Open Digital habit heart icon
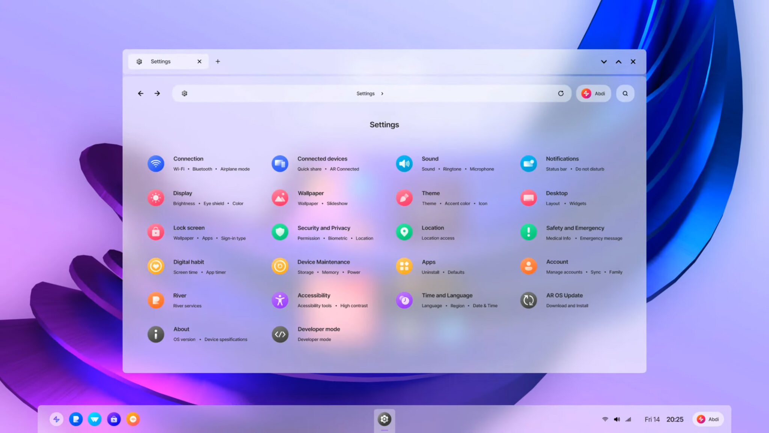Image resolution: width=769 pixels, height=433 pixels. [x=156, y=266]
